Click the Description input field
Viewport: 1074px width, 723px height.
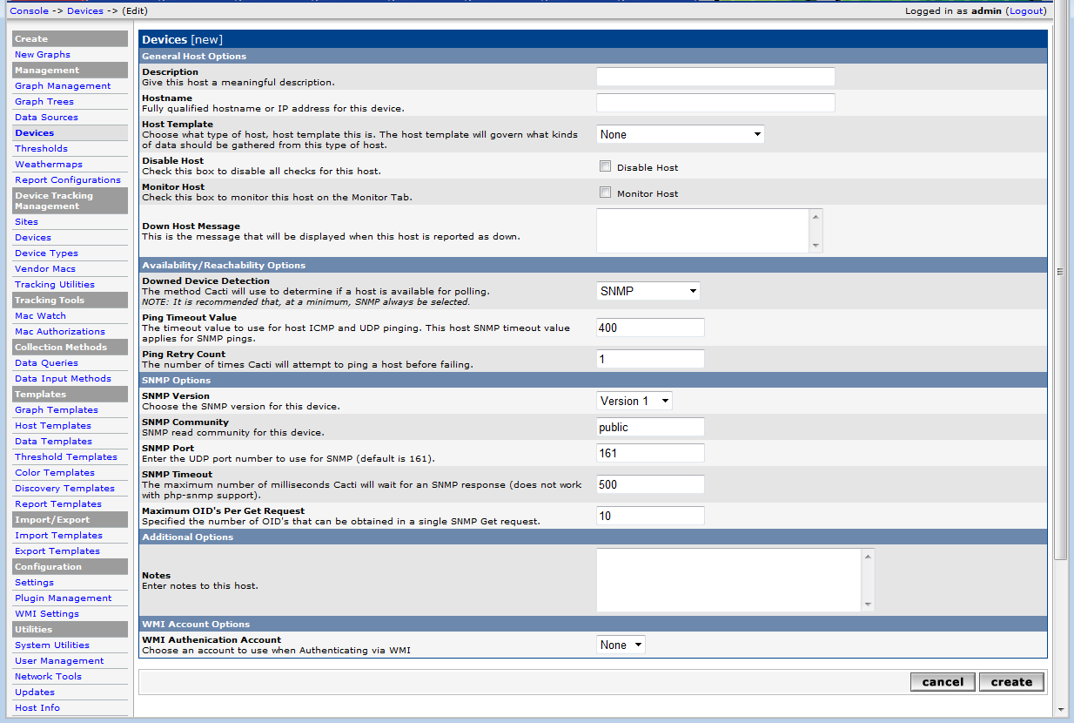click(715, 77)
